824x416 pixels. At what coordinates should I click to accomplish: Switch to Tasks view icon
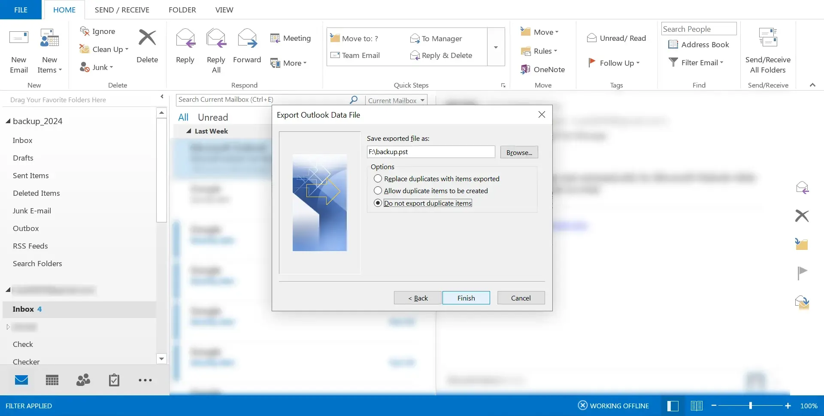pos(114,380)
